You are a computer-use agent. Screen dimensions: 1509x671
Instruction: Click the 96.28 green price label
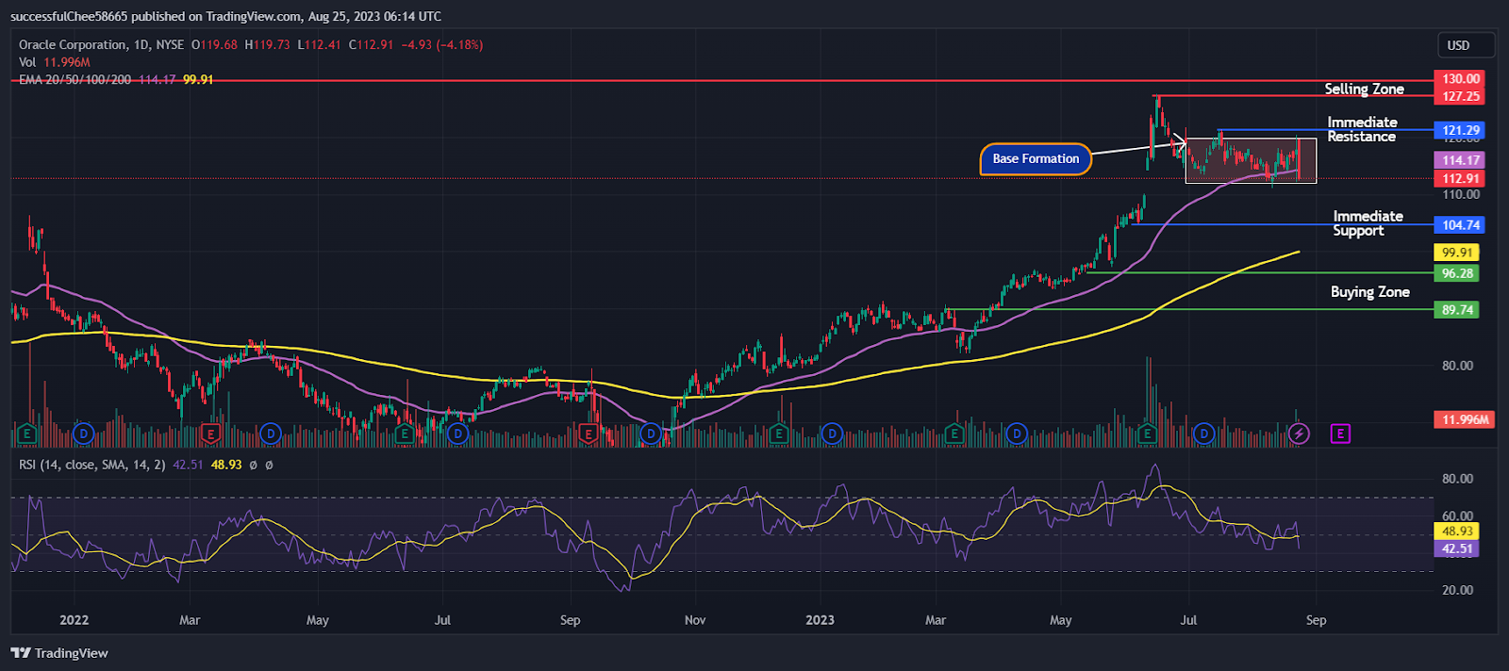(1457, 273)
